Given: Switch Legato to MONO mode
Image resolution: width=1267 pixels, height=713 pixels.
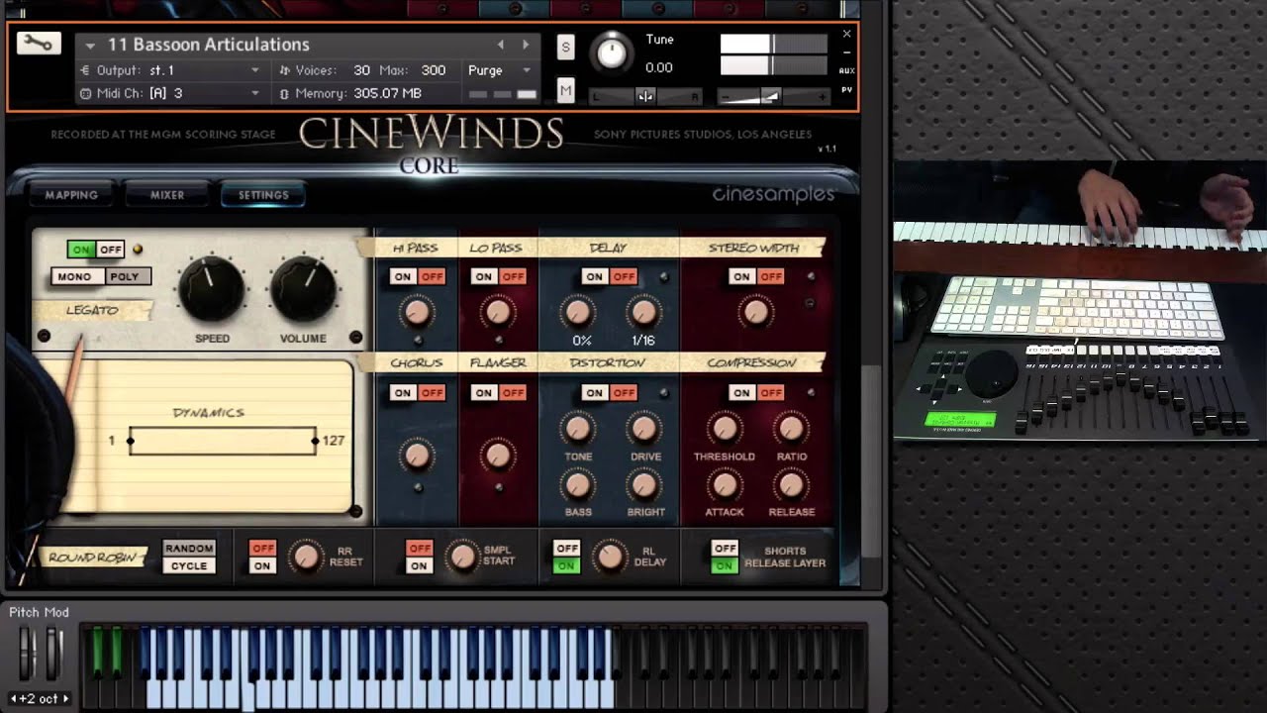Looking at the screenshot, I should pos(74,276).
